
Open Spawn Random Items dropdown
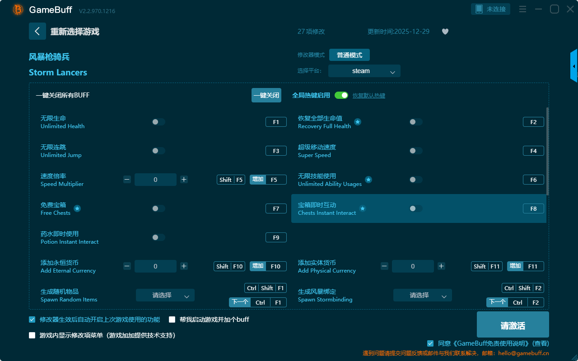(165, 295)
